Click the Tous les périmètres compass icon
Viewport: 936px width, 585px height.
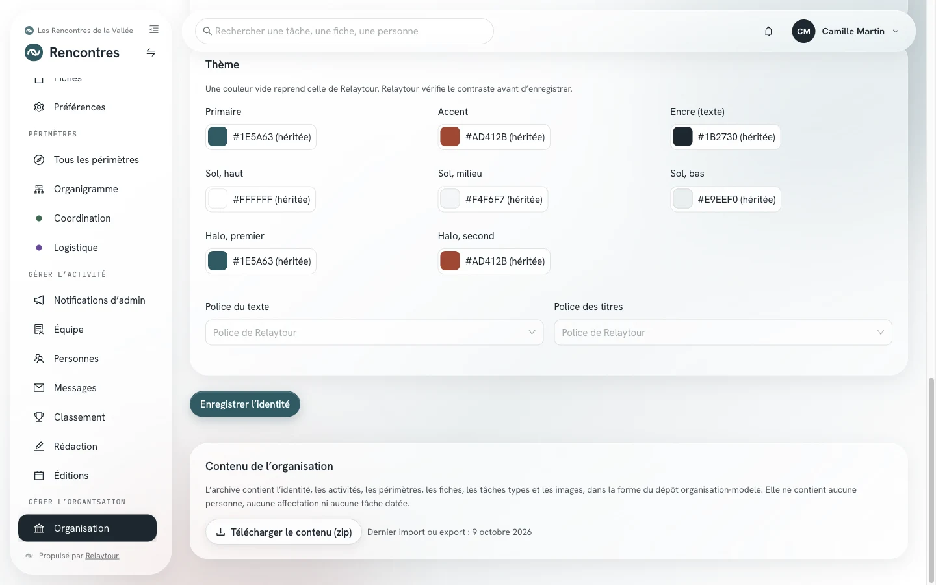tap(39, 160)
